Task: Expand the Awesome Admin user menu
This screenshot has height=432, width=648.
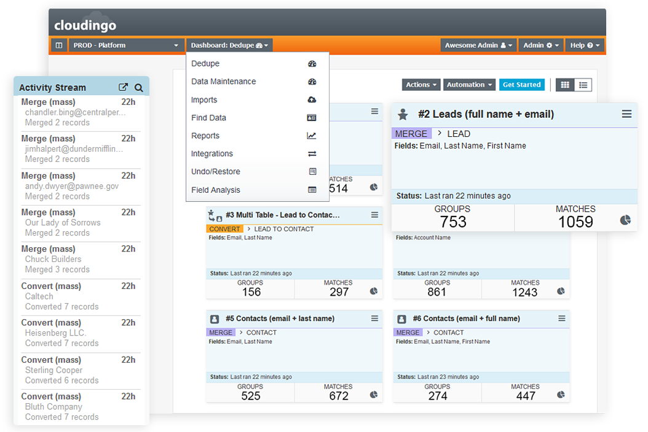Action: point(478,45)
